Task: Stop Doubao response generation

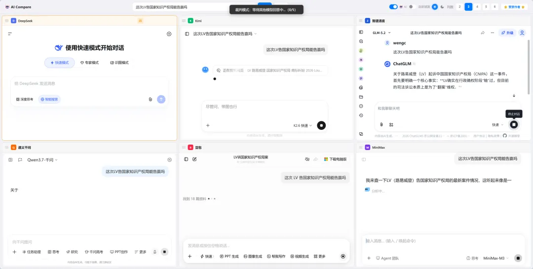Action: [x=343, y=257]
